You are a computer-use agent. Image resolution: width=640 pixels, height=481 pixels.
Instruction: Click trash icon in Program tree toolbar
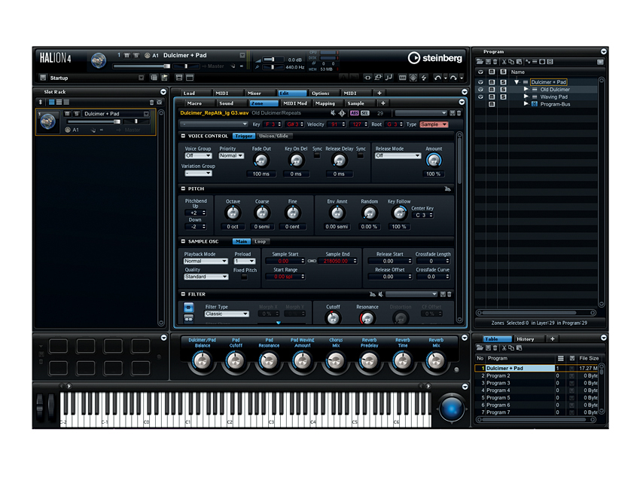pos(495,62)
